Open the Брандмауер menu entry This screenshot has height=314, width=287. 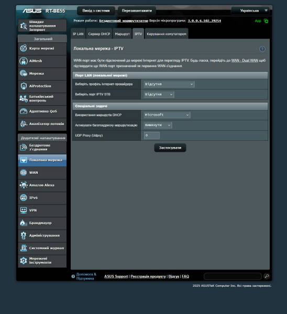coord(42,223)
